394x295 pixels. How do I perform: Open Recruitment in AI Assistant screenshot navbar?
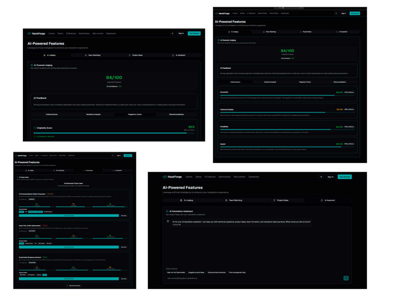click(240, 177)
